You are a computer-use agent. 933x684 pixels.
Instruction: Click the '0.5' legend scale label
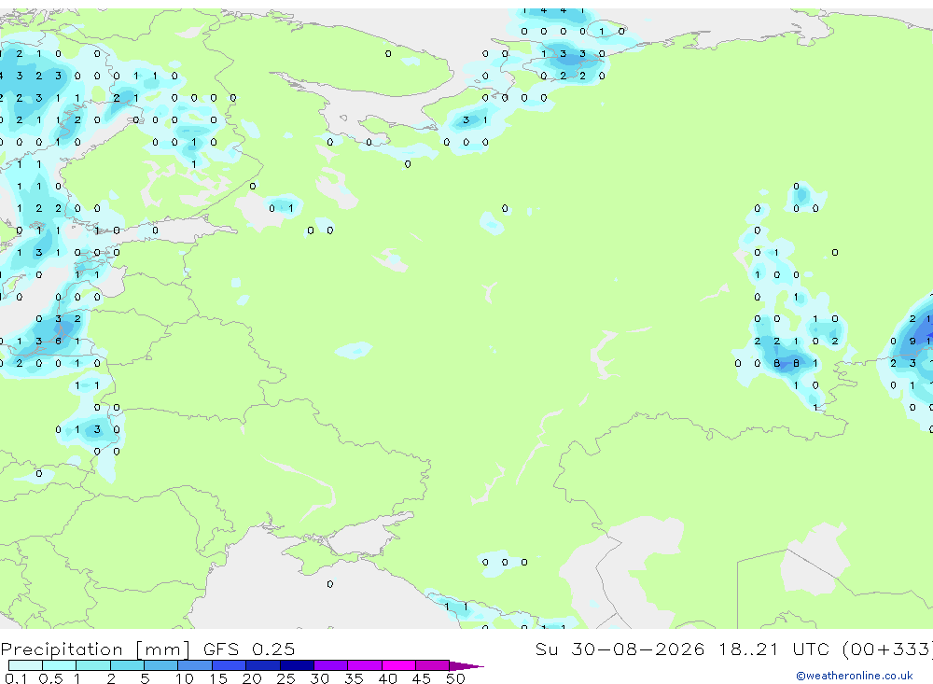[x=50, y=678]
